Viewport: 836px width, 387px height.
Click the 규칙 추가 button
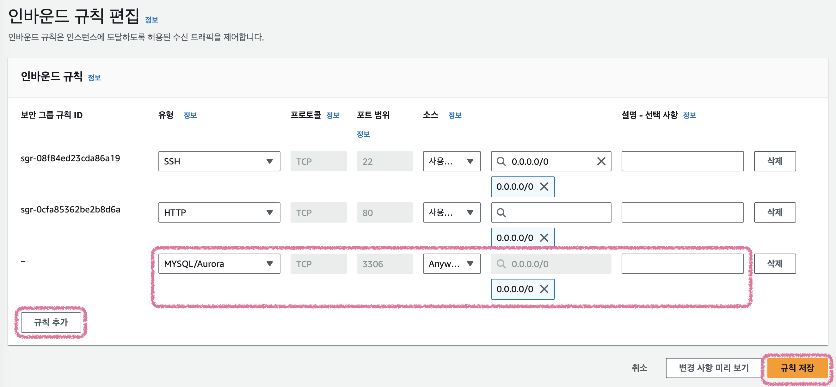coord(51,322)
